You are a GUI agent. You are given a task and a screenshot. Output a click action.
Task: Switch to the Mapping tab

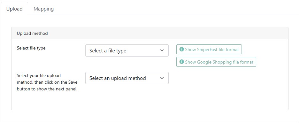click(x=44, y=9)
